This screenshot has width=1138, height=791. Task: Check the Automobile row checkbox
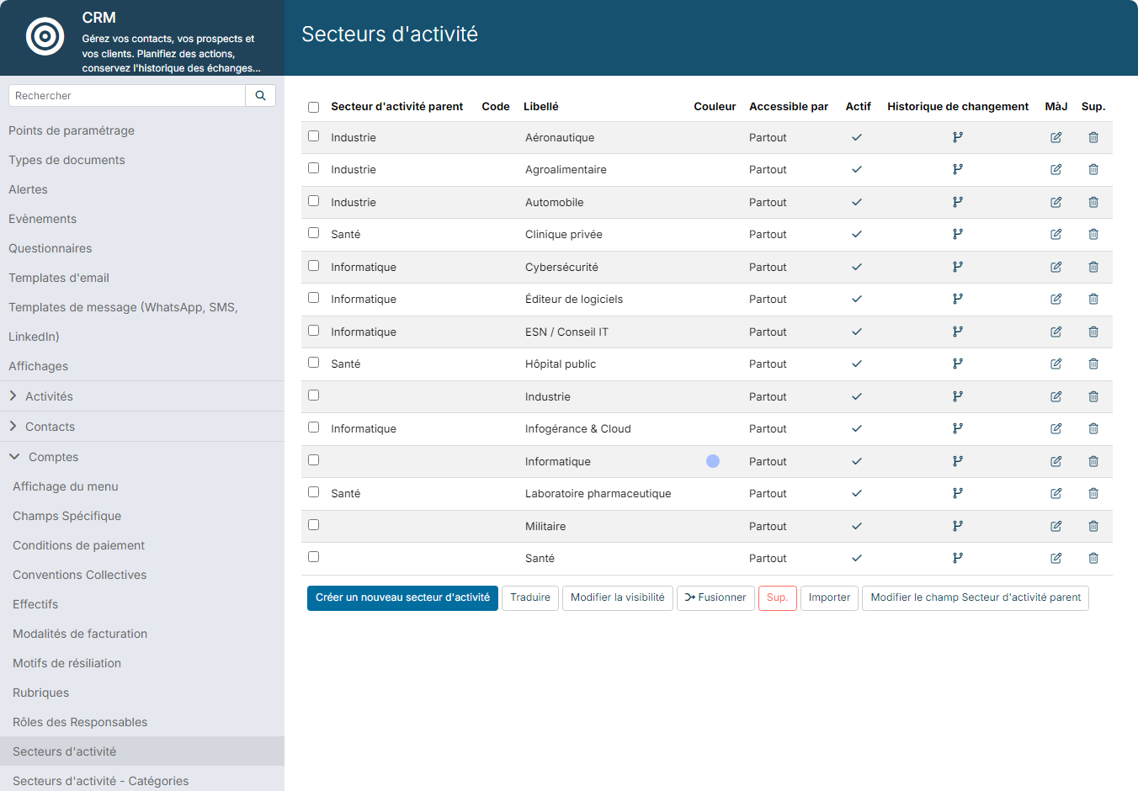[x=314, y=201]
